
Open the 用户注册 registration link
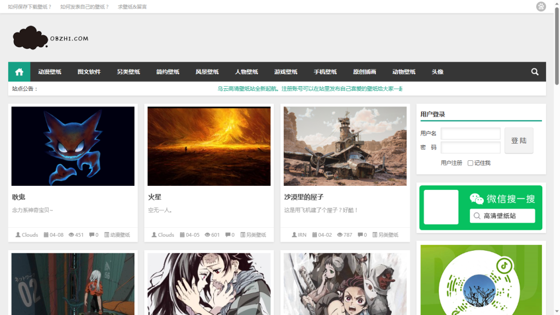point(452,163)
